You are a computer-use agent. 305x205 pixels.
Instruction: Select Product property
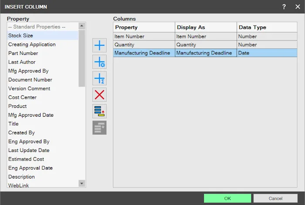click(x=43, y=106)
